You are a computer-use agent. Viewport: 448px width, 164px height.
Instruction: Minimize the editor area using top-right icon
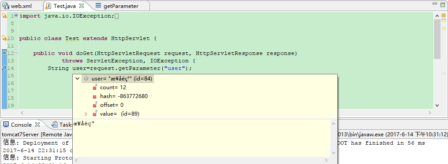pyautogui.click(x=435, y=4)
